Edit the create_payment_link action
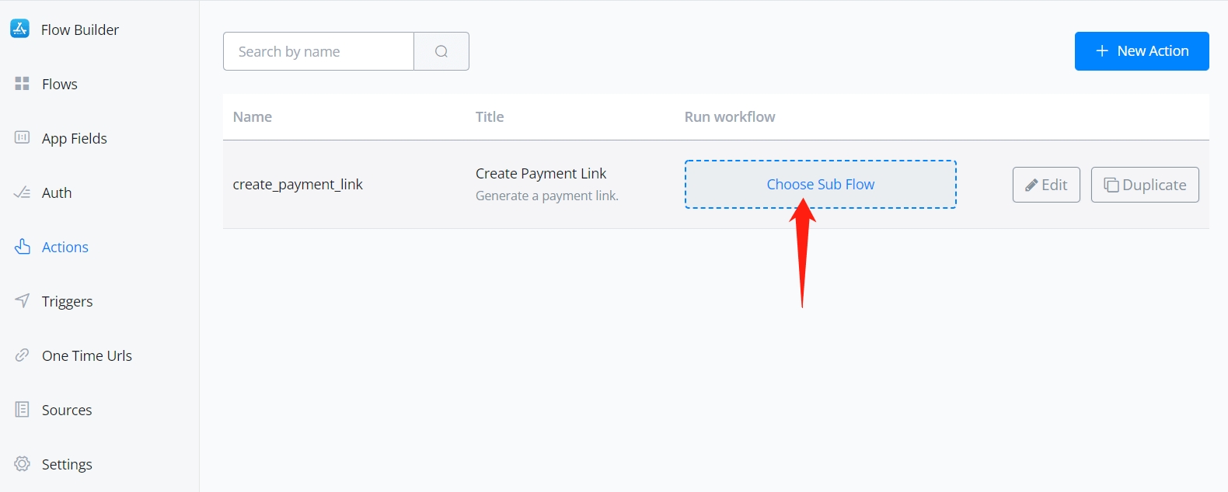 (x=1045, y=185)
